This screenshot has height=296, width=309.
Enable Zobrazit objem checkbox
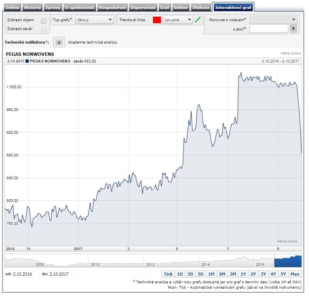(44, 21)
